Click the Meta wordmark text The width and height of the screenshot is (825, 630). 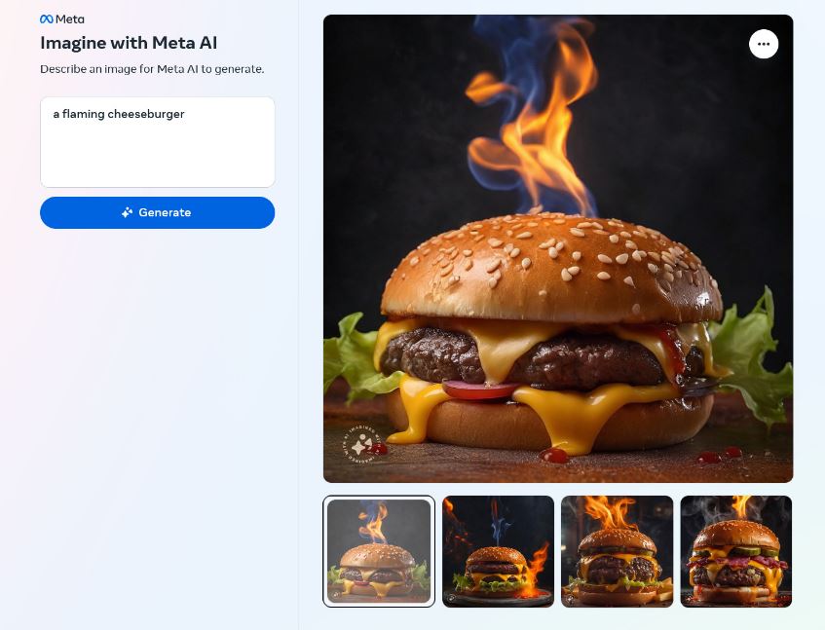[69, 19]
